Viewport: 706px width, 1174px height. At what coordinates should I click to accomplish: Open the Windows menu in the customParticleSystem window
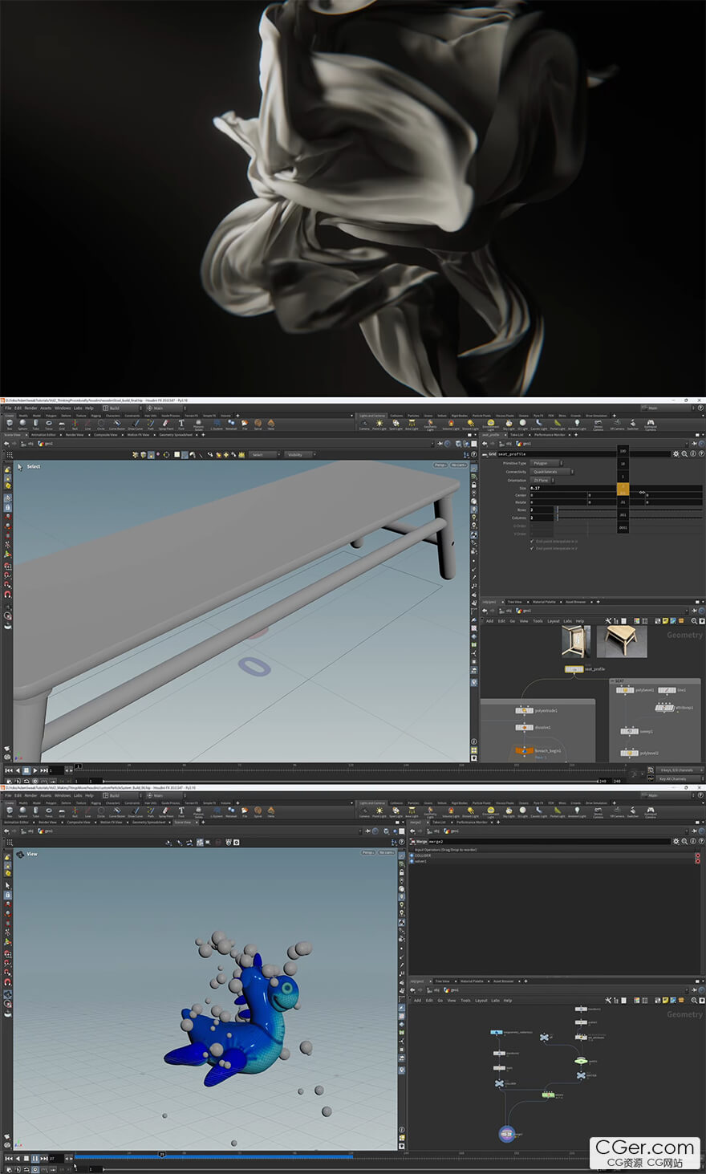[x=63, y=795]
